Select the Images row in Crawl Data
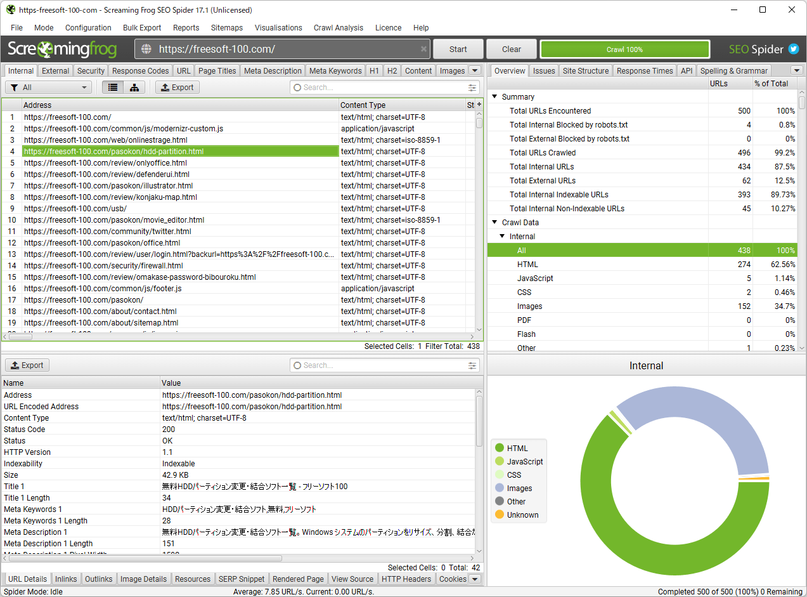Screen dimensions: 807x597 pyautogui.click(x=642, y=306)
